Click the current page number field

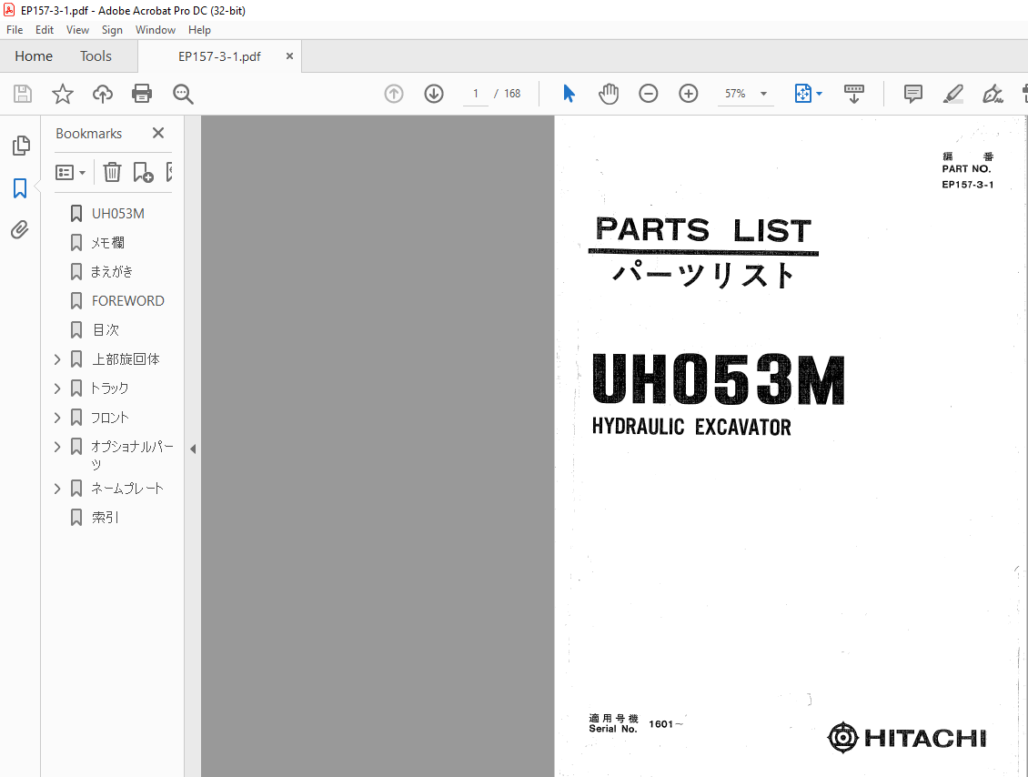[x=475, y=94]
